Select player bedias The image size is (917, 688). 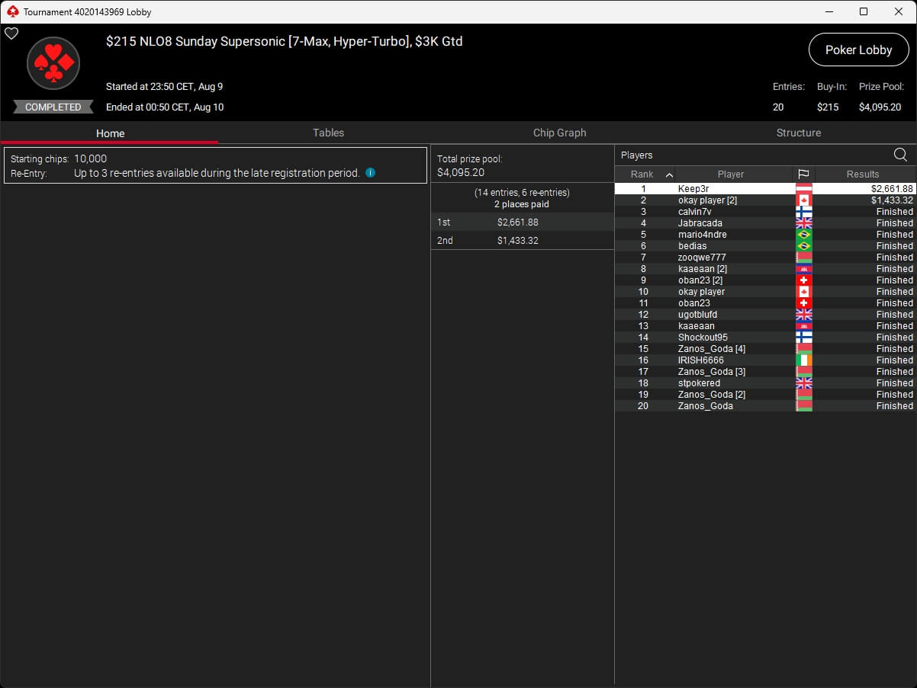pos(764,246)
